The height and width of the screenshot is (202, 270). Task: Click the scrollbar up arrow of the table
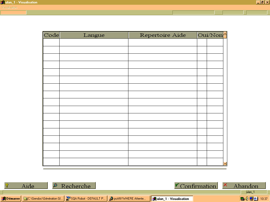(225, 33)
